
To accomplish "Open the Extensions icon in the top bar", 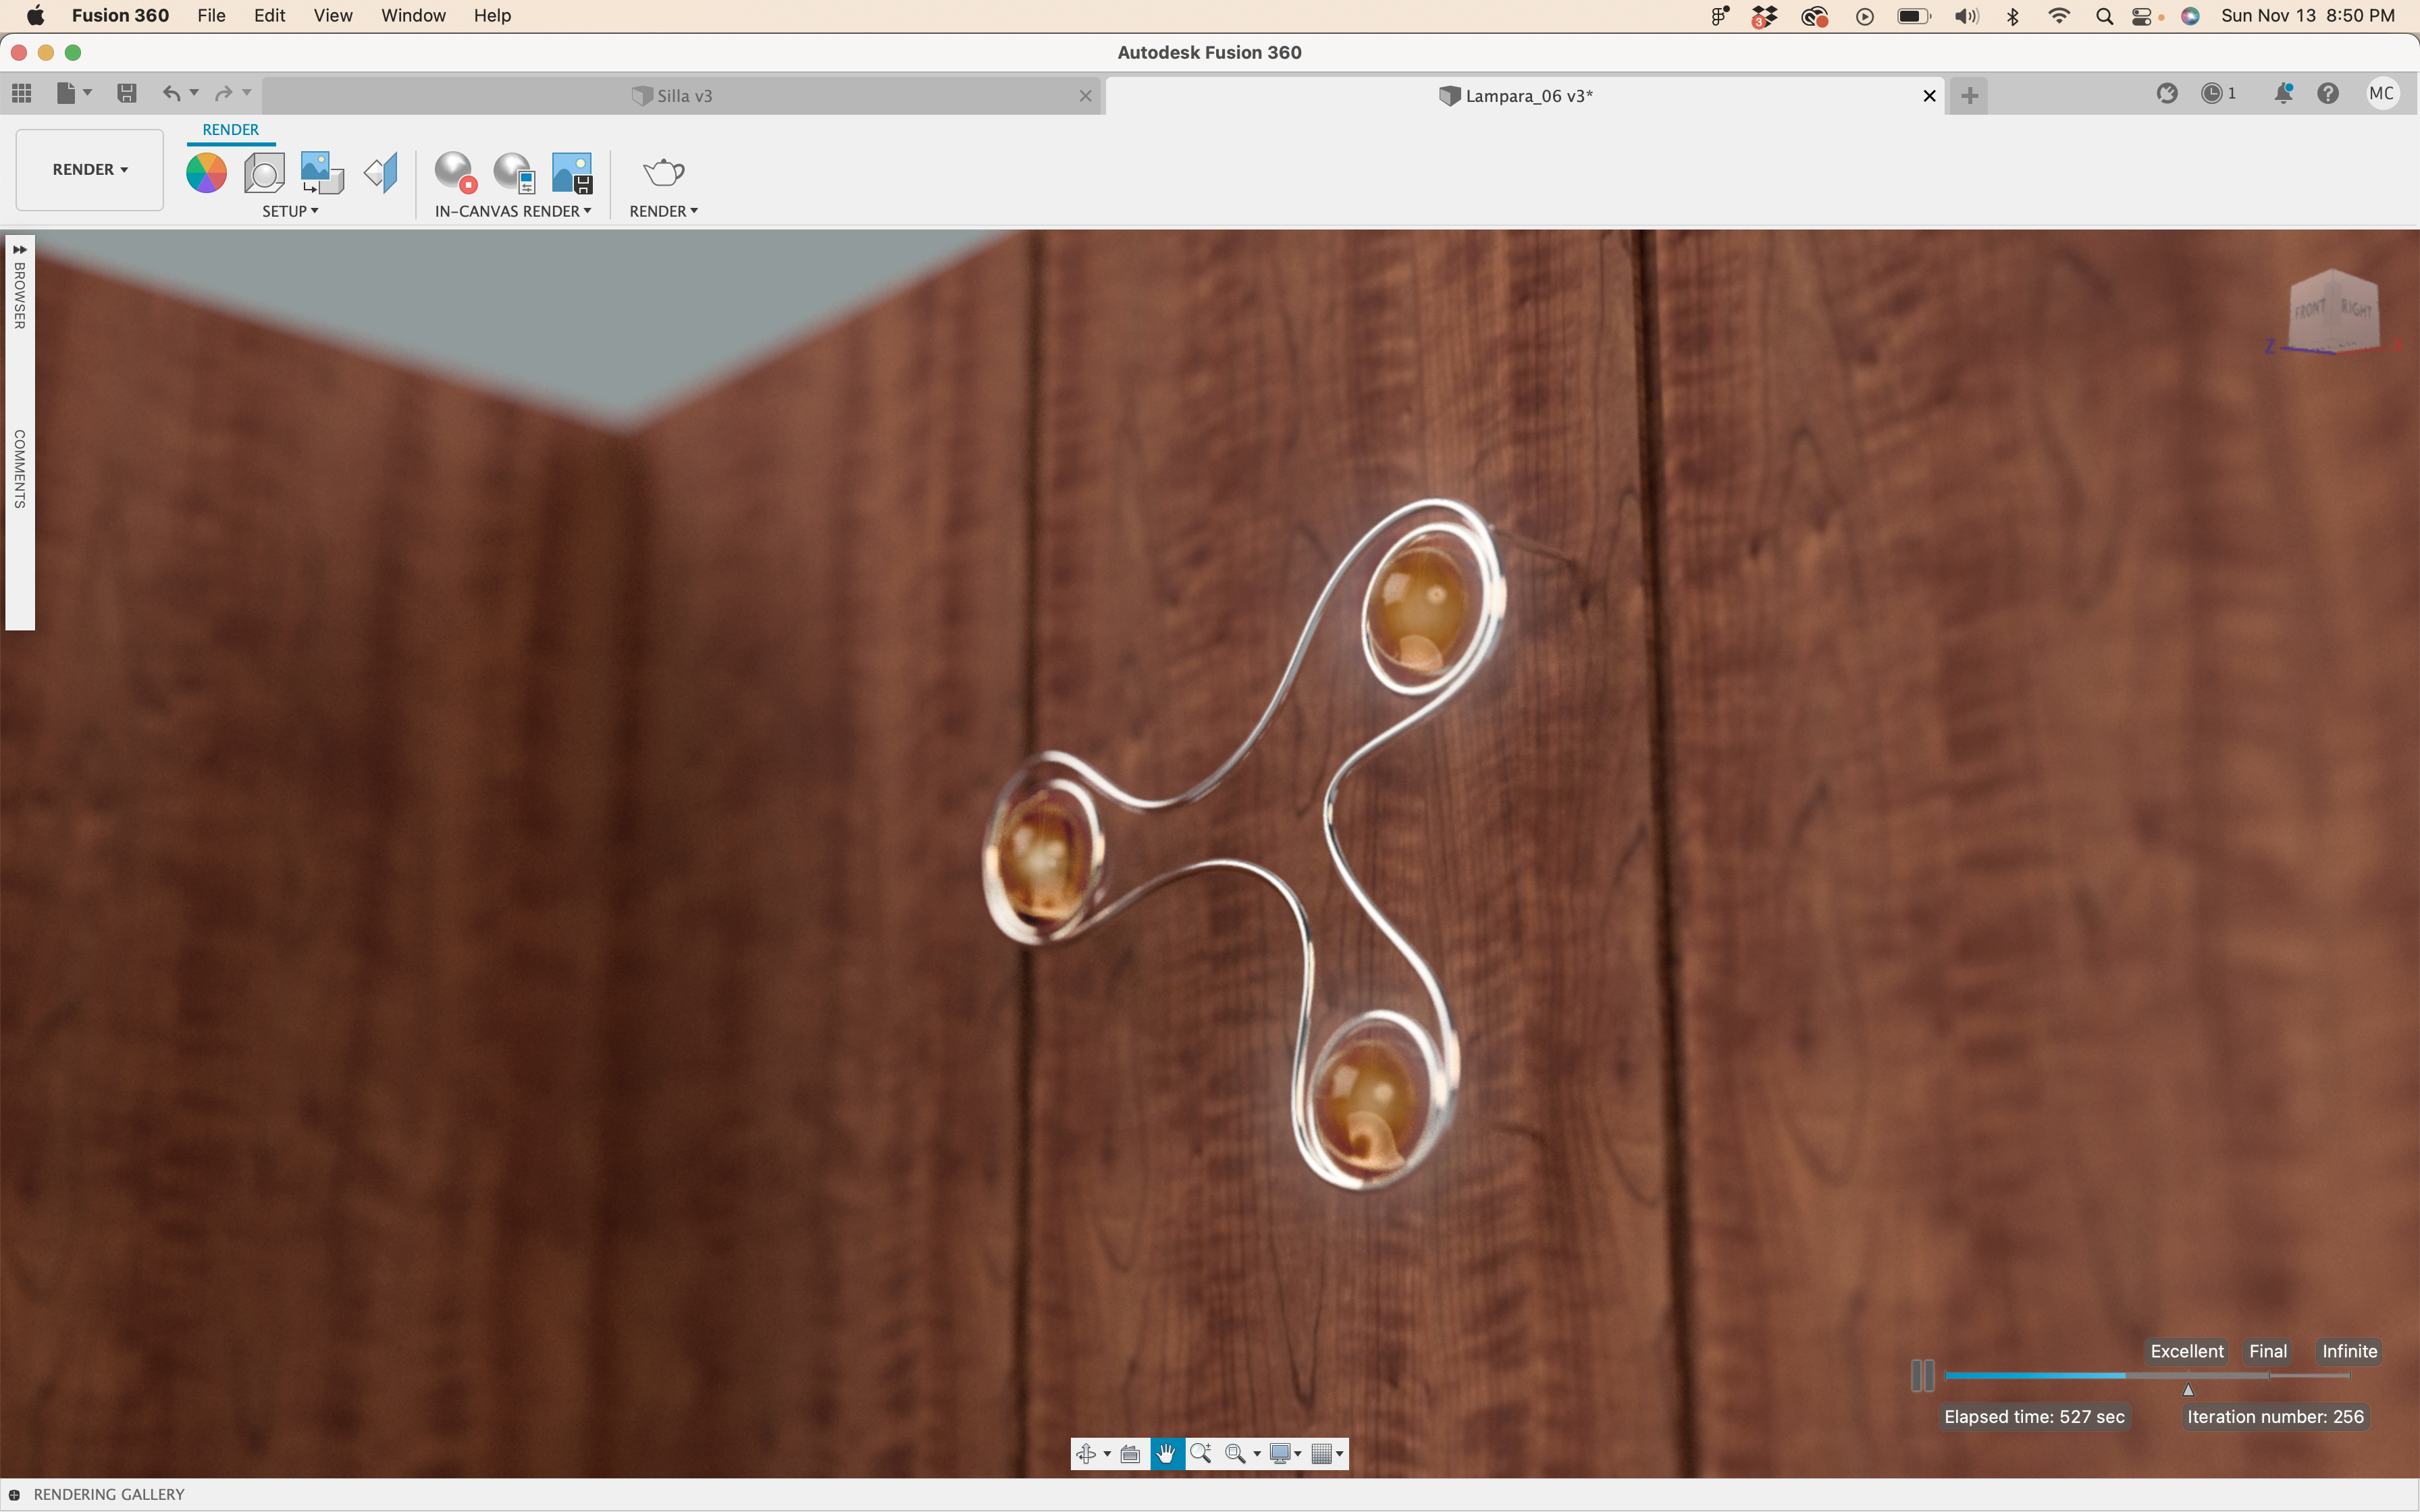I will click(2167, 93).
